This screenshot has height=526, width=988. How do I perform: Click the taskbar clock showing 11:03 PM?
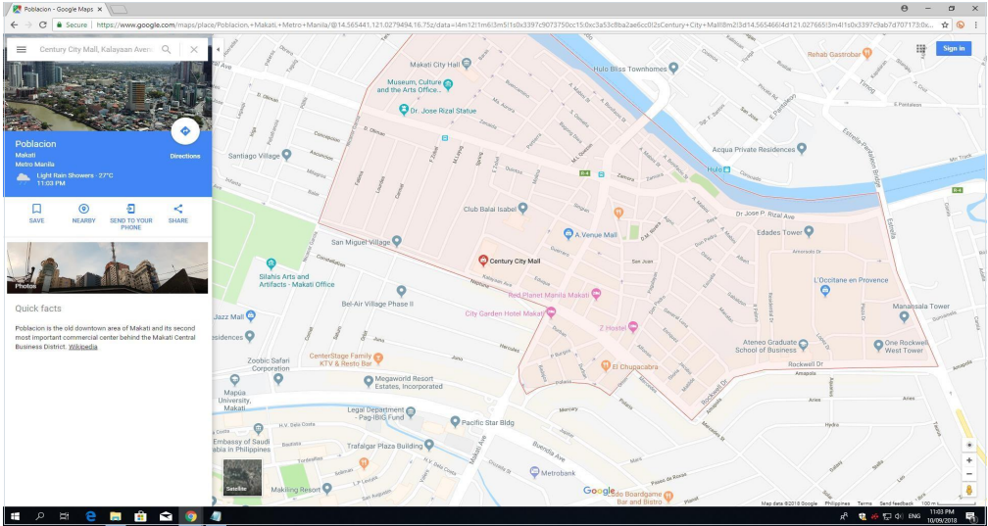(x=940, y=516)
